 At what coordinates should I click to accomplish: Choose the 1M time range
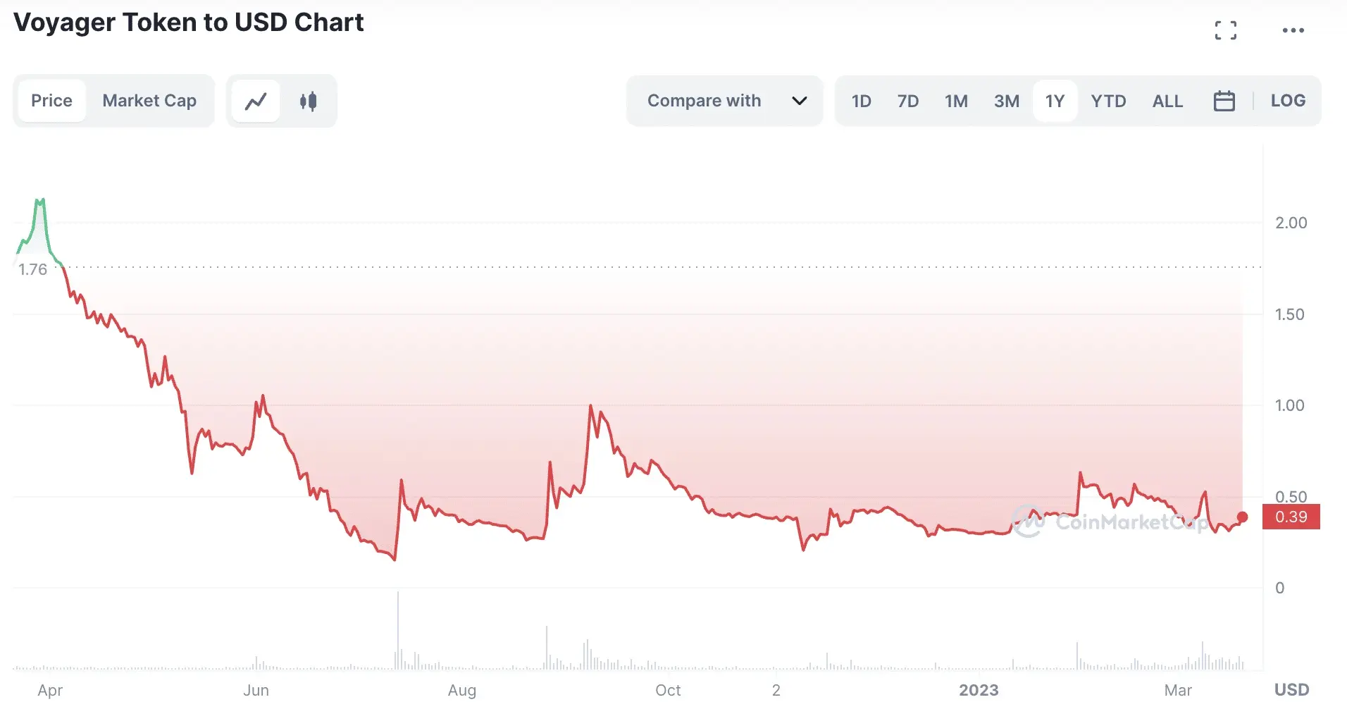click(x=956, y=101)
